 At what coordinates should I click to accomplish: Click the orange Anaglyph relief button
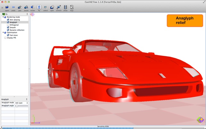(x=185, y=21)
